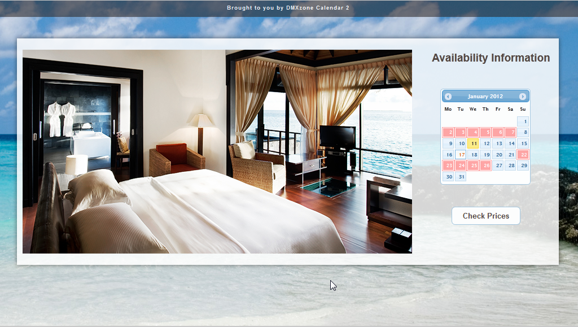Screen dimensions: 578x327
Task: Select today's date January 17
Action: 461,155
